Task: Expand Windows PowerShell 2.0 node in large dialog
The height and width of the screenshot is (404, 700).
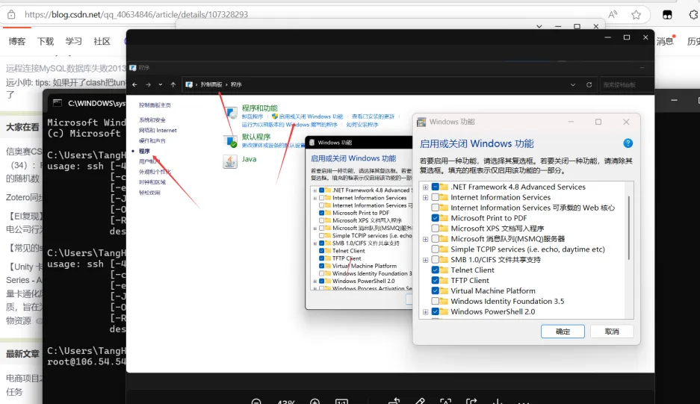Action: tap(425, 312)
